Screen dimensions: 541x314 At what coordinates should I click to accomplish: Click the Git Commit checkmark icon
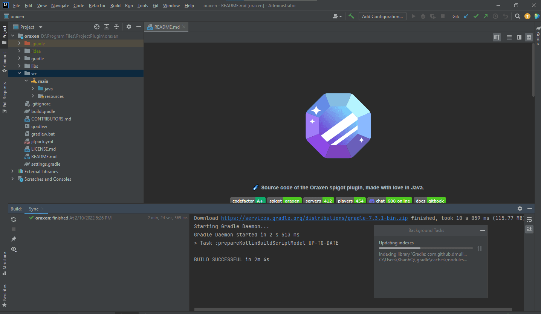[476, 16]
